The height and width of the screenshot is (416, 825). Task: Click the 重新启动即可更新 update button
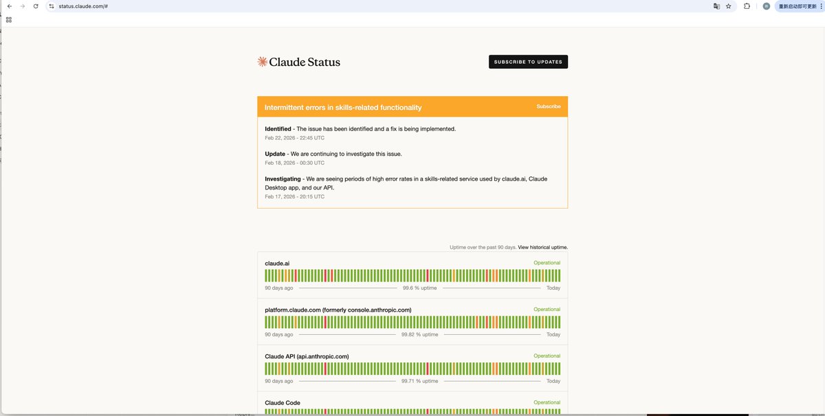[x=797, y=5]
